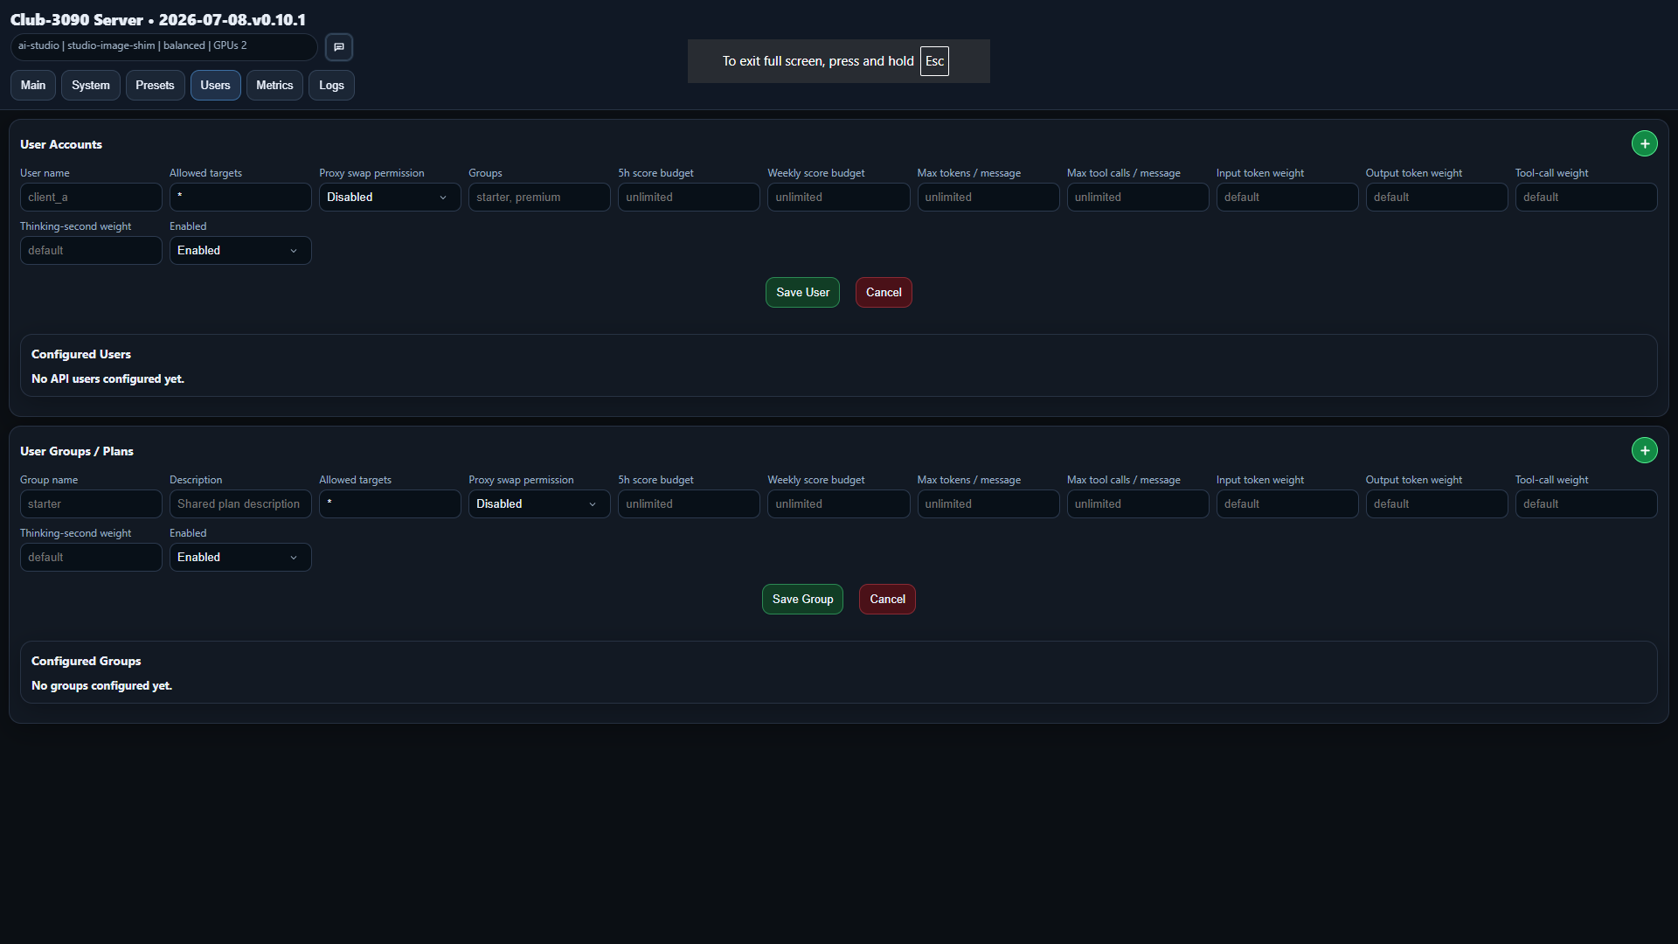Focus the Group name field
The width and height of the screenshot is (1678, 944).
[x=91, y=504]
